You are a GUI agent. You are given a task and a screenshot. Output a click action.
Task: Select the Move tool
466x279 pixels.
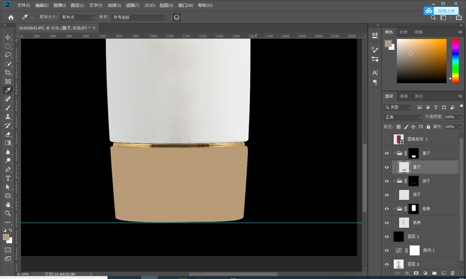(8, 37)
